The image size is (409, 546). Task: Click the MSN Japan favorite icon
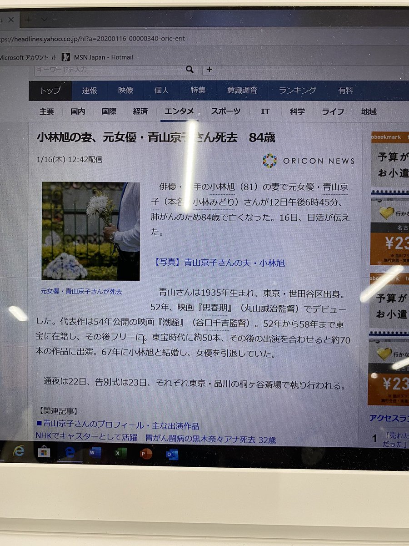click(66, 57)
